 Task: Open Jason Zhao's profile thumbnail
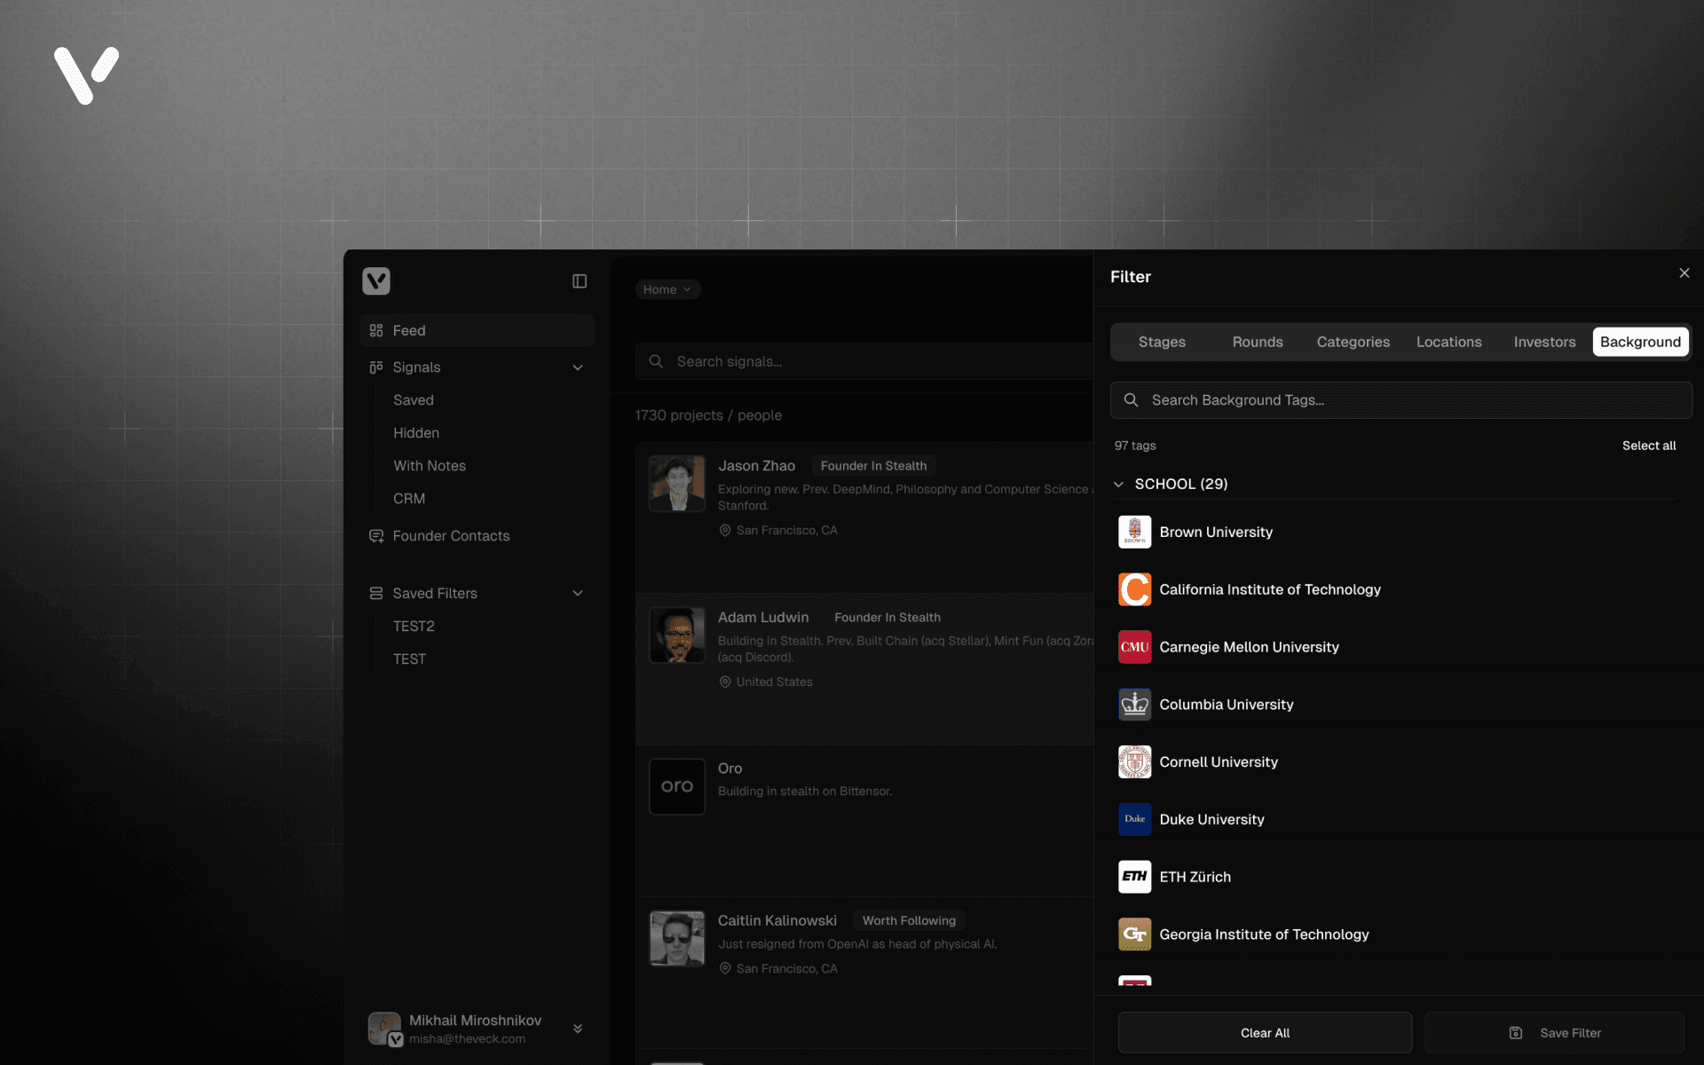pos(677,484)
